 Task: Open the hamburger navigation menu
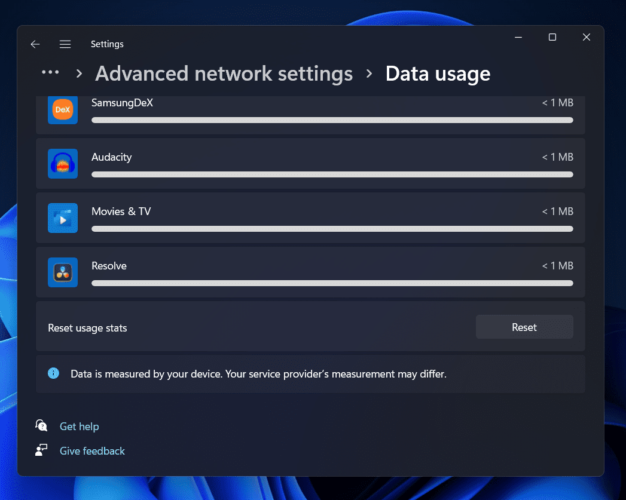coord(65,44)
